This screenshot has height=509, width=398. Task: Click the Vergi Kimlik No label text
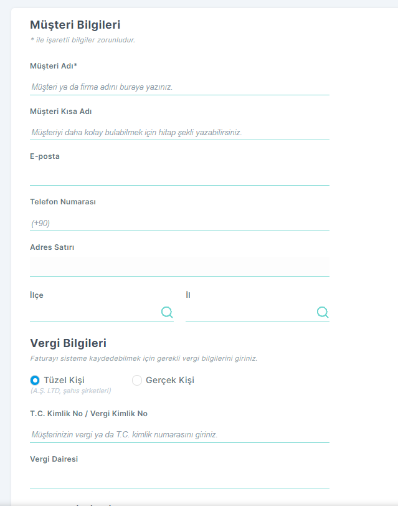point(119,414)
